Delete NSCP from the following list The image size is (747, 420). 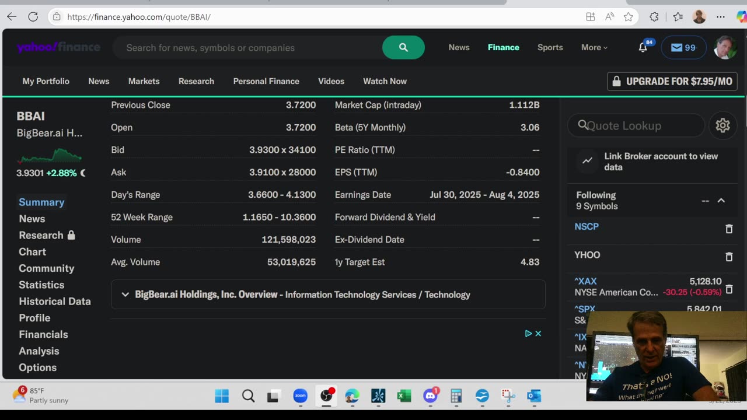729,229
